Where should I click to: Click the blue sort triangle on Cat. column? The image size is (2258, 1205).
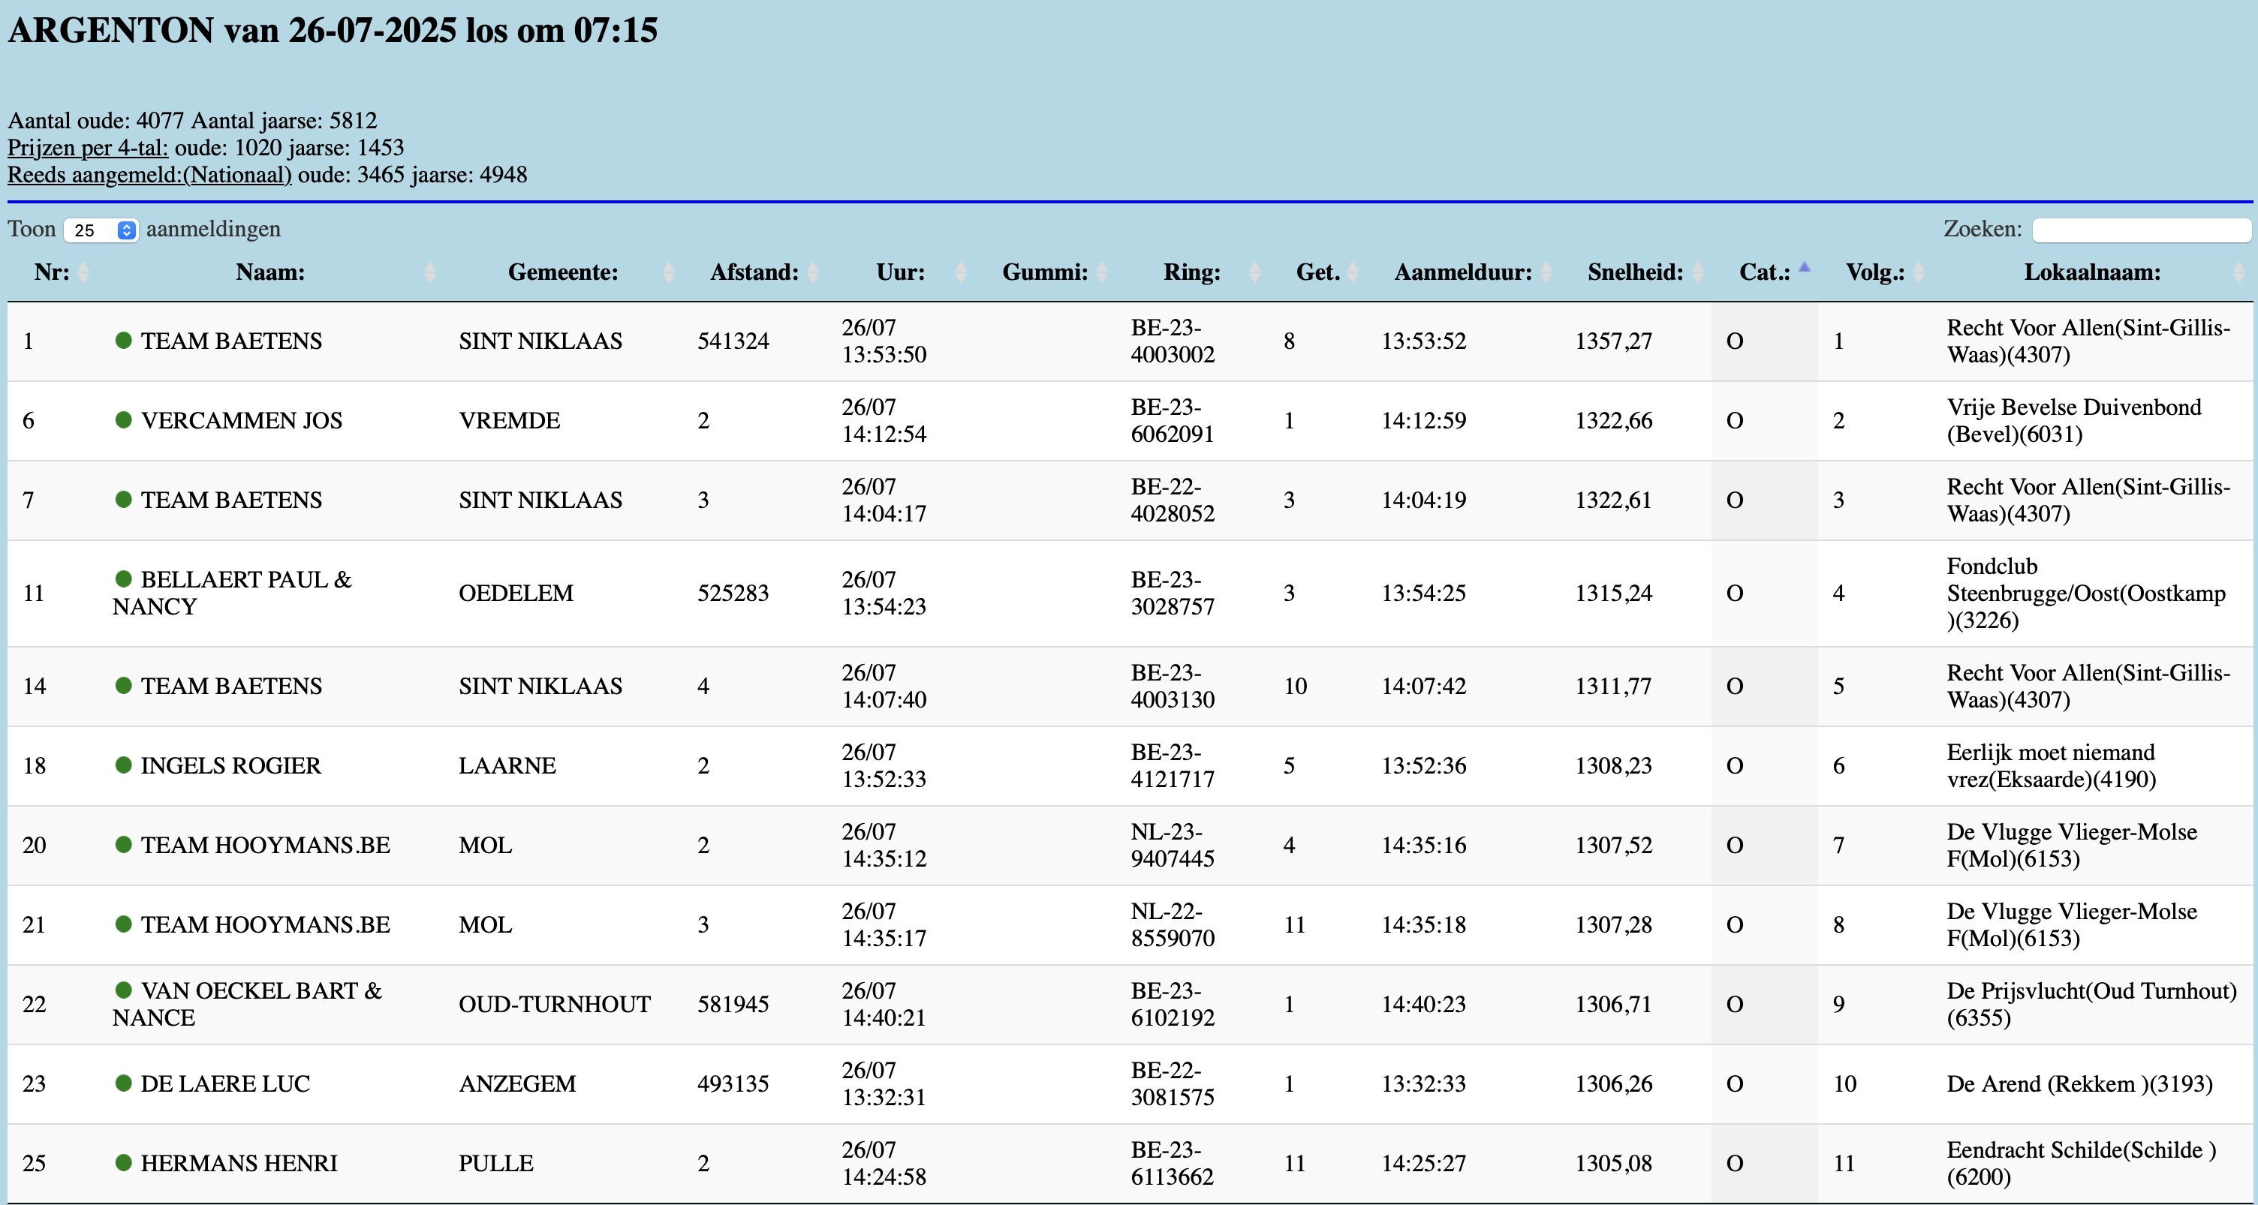pyautogui.click(x=1804, y=268)
